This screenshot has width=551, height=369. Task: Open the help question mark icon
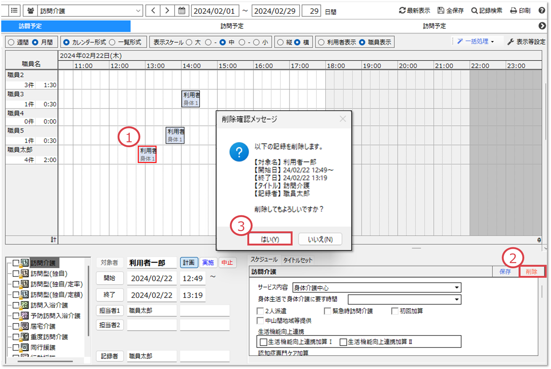(542, 10)
